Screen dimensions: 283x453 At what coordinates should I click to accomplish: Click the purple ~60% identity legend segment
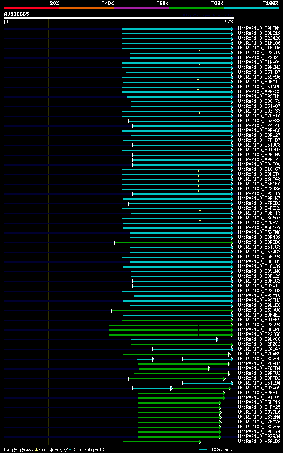click(x=141, y=8)
